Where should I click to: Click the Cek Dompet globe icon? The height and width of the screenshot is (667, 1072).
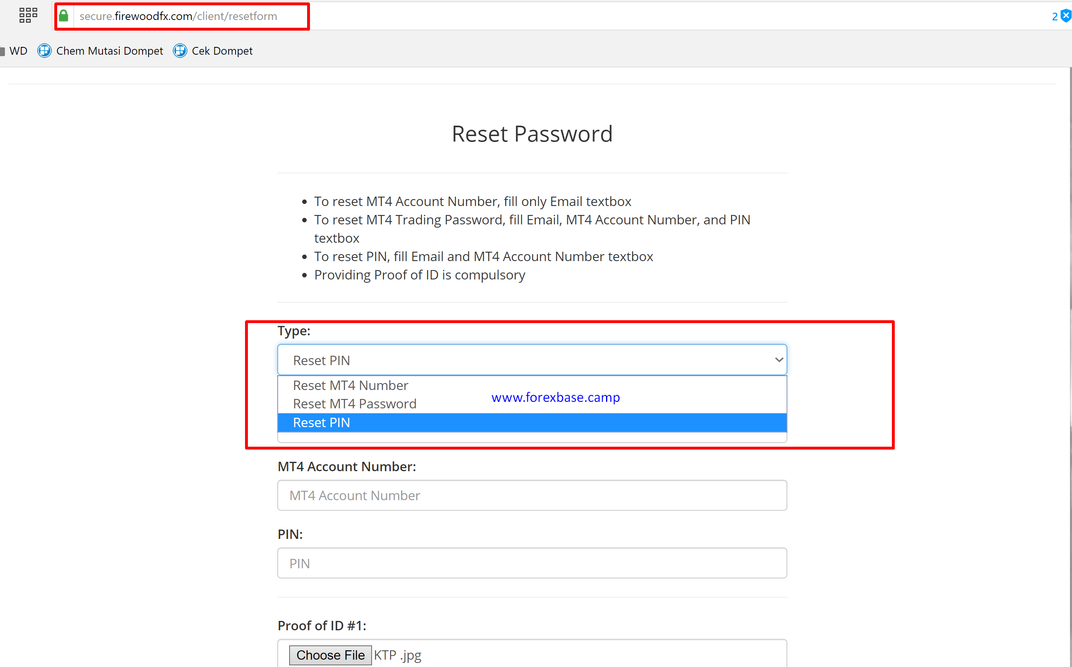pyautogui.click(x=180, y=51)
